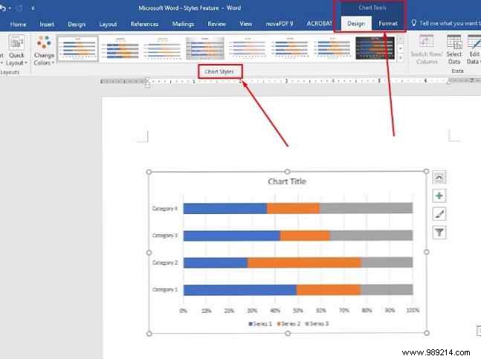The image size is (481, 359).
Task: Select the sixth chart style thumbnail
Action: coord(290,48)
